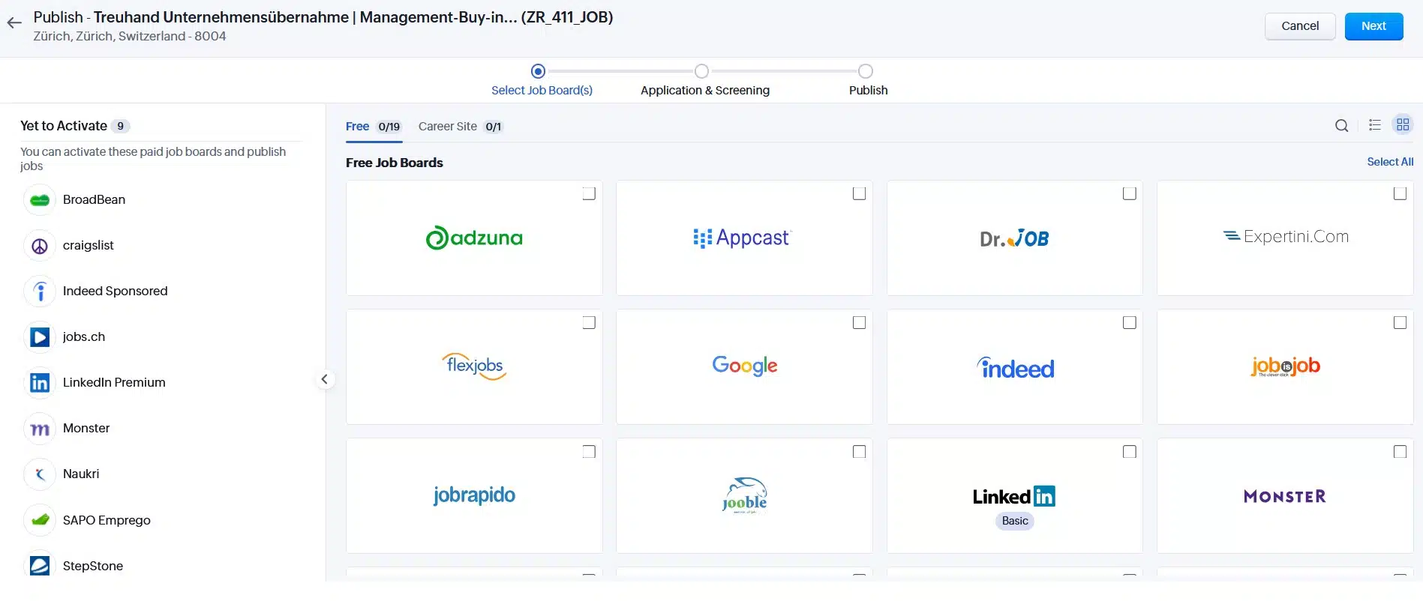
Task: Click the Select All link
Action: tap(1389, 162)
